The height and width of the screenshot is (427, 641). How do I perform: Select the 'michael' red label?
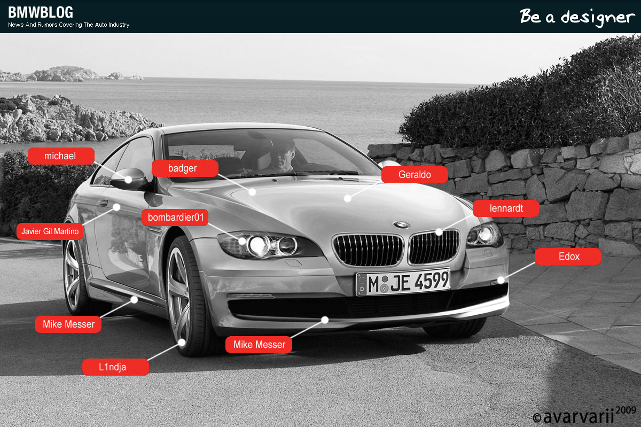[60, 156]
